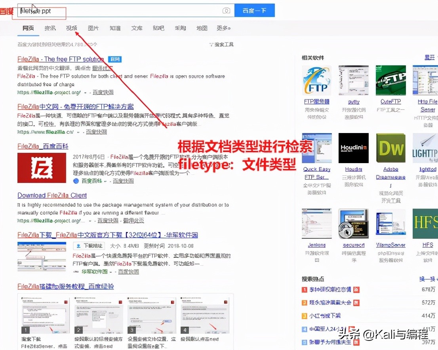Screen dimensions: 438x350
Task: Open the securecrt padlock icon
Action: 354,223
